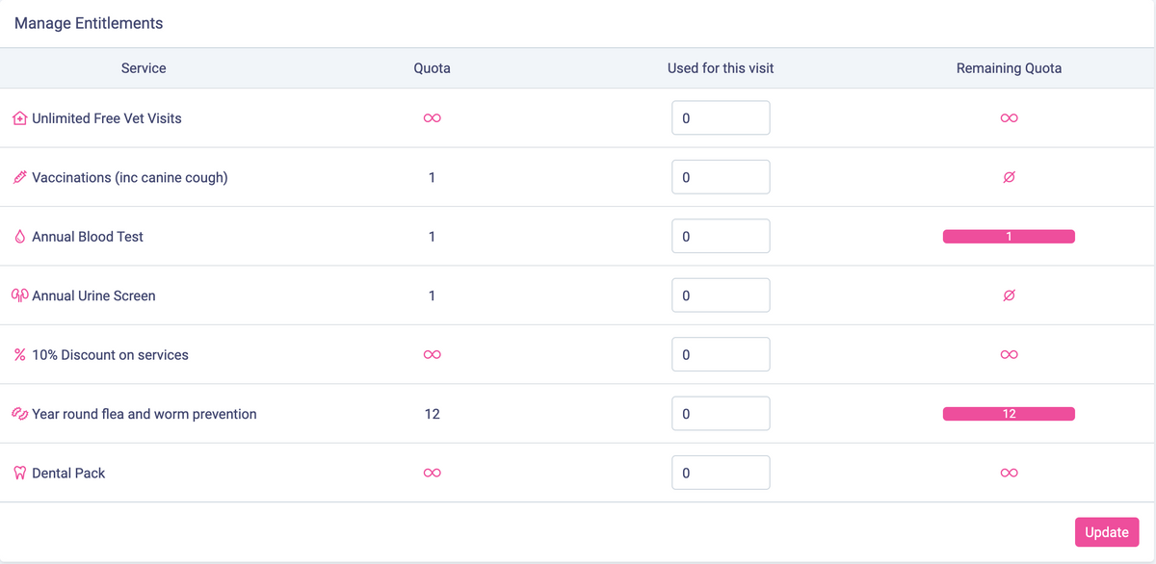Select the used field for Annual Blood Test

pyautogui.click(x=721, y=237)
